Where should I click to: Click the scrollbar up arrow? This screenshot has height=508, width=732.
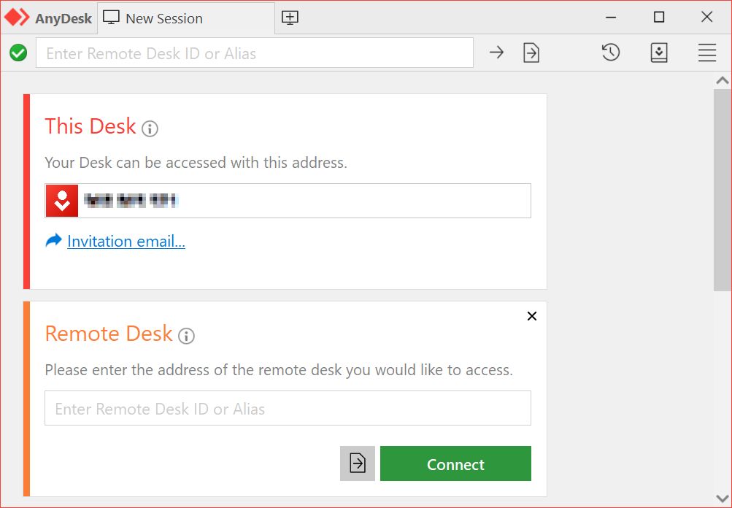[x=723, y=80]
